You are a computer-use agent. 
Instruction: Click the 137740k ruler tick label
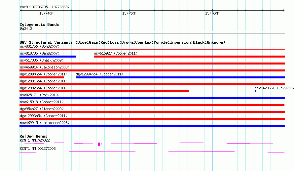coord(46,13)
